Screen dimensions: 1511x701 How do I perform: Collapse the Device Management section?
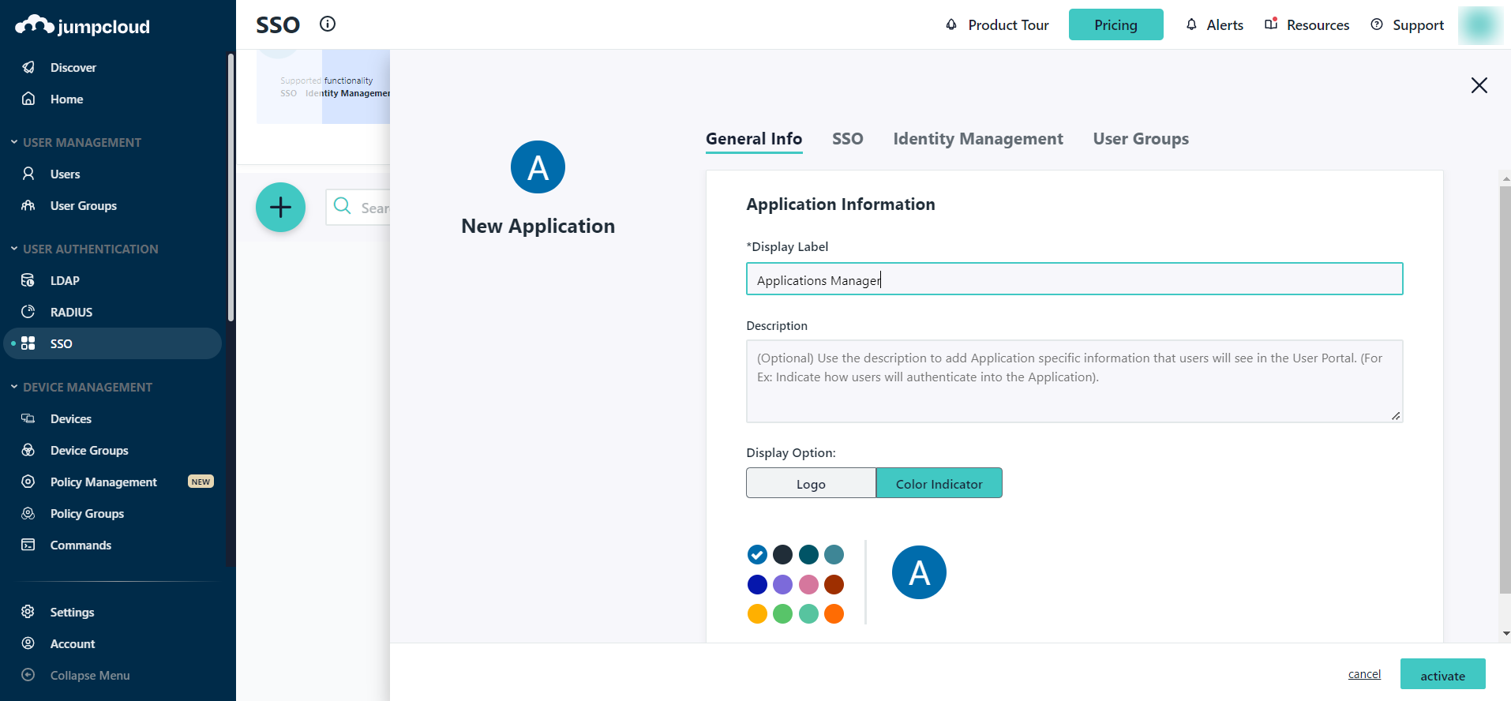[14, 387]
